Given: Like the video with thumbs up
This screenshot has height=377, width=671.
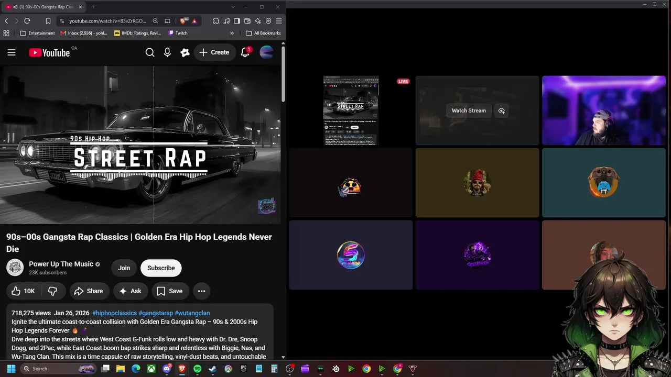Looking at the screenshot, I should tap(23, 291).
